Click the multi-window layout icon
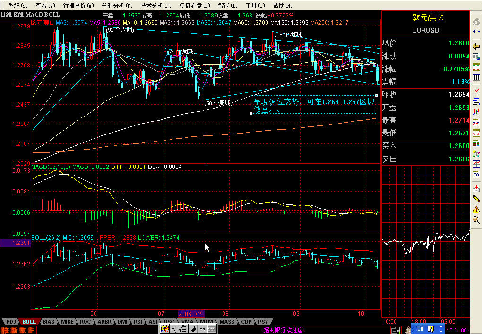 476,101
